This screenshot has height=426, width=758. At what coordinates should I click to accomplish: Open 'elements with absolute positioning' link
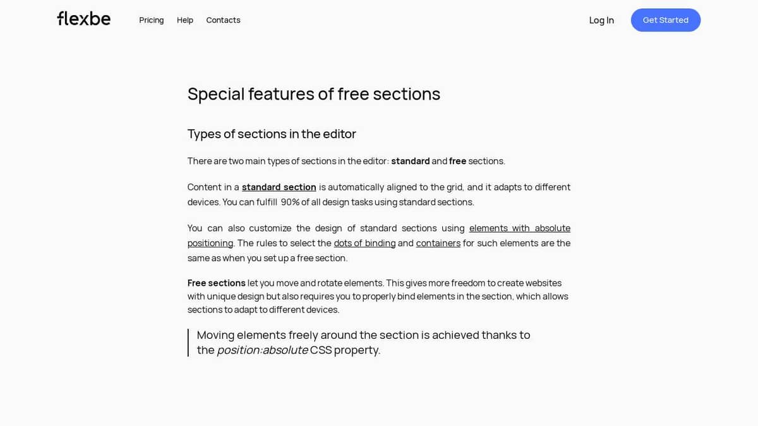click(x=519, y=228)
